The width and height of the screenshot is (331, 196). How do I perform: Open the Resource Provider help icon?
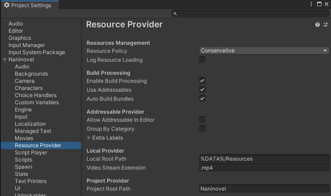pos(317,25)
